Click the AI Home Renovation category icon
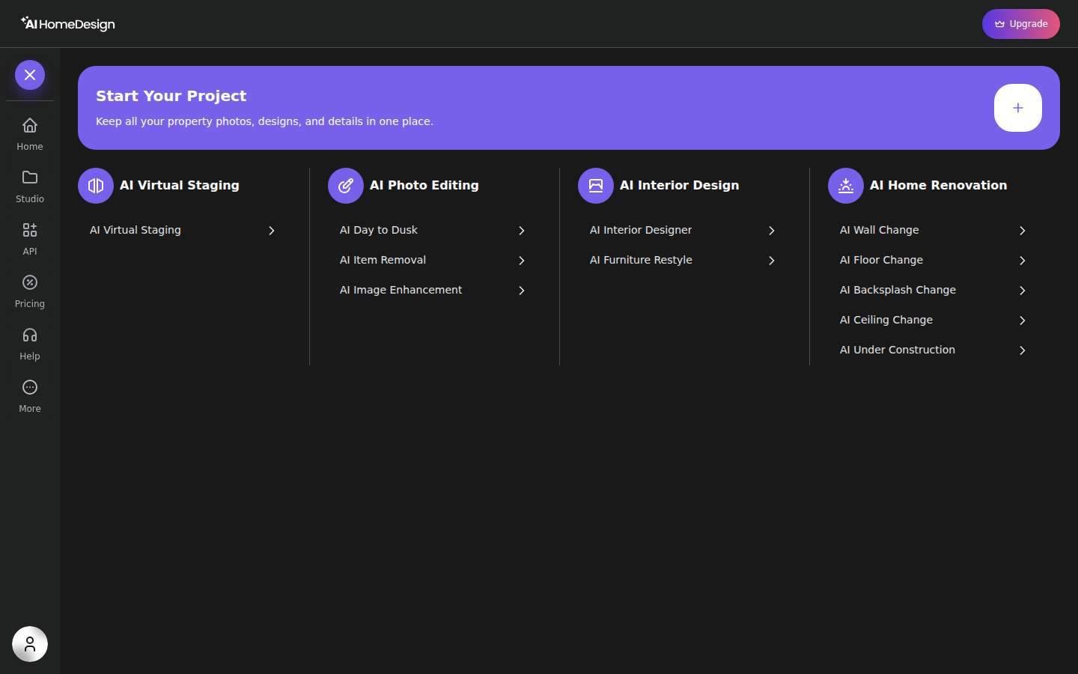The image size is (1078, 674). pos(846,186)
